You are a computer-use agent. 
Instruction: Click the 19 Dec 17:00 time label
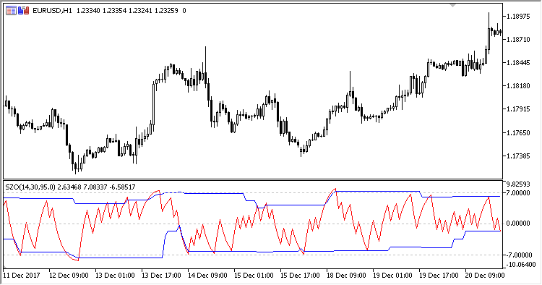coord(439,276)
